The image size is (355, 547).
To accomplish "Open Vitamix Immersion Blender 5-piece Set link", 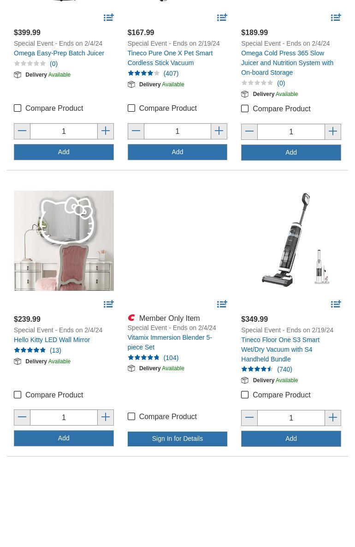I will point(170,342).
